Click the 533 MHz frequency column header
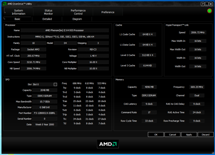 [102, 83]
